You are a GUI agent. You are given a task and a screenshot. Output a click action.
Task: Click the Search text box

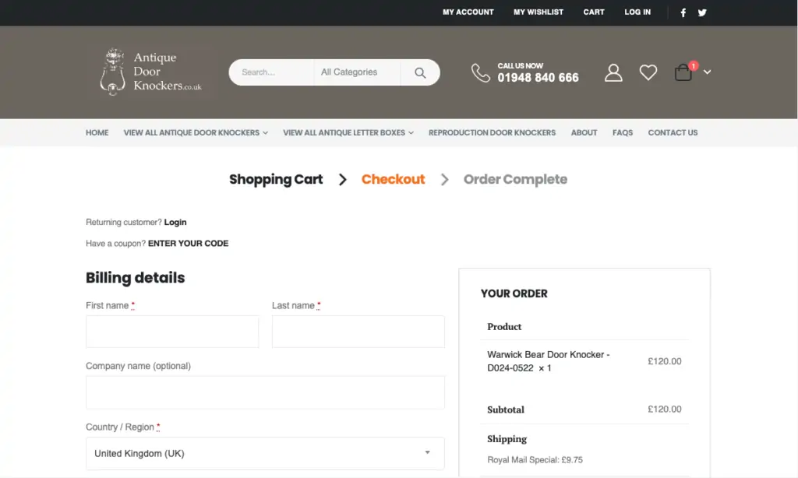tap(272, 72)
